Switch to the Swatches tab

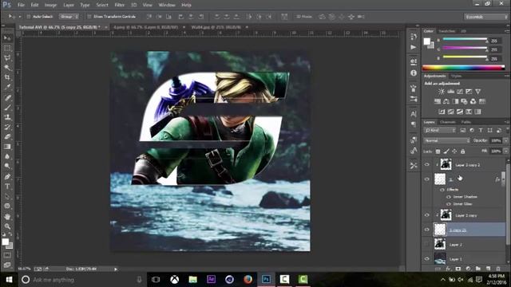[x=446, y=31]
